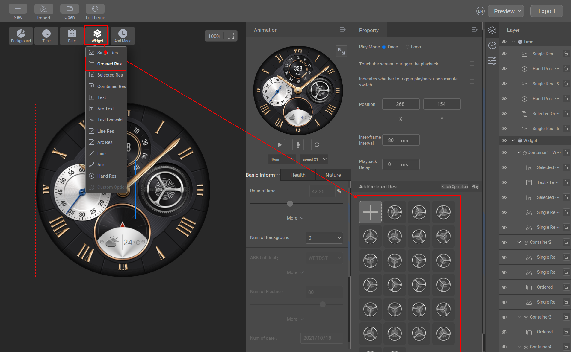Screen dimensions: 571x352
Task: Choose Hand Res from widget menu
Action: pos(106,176)
